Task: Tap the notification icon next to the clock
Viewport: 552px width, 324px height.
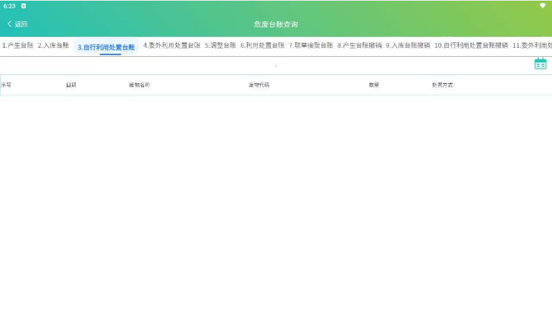Action: click(x=24, y=6)
